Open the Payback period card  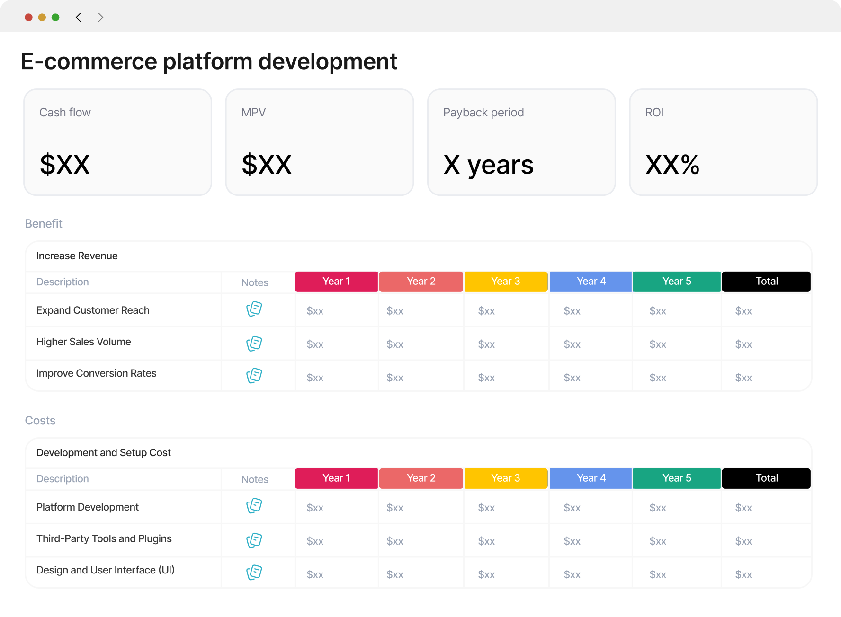(x=521, y=142)
